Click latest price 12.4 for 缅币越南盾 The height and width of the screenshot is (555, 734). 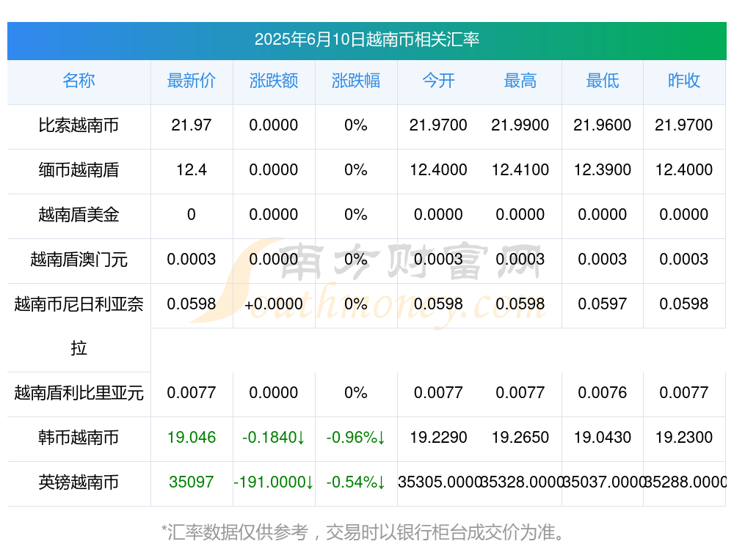point(192,170)
